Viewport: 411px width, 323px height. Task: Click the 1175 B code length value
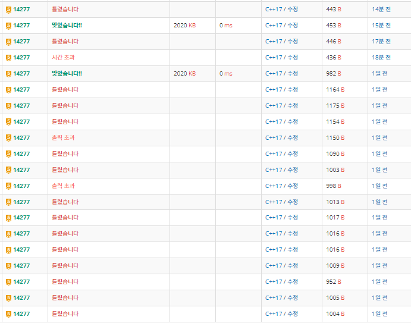coord(335,106)
